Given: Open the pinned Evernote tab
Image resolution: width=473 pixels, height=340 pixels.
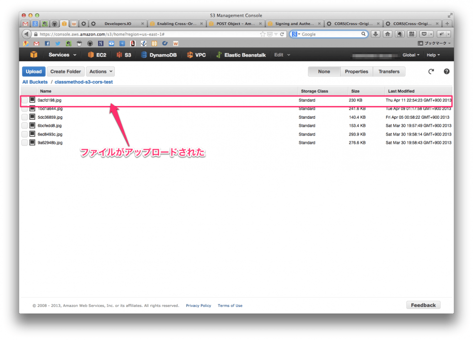Looking at the screenshot, I should (45, 24).
